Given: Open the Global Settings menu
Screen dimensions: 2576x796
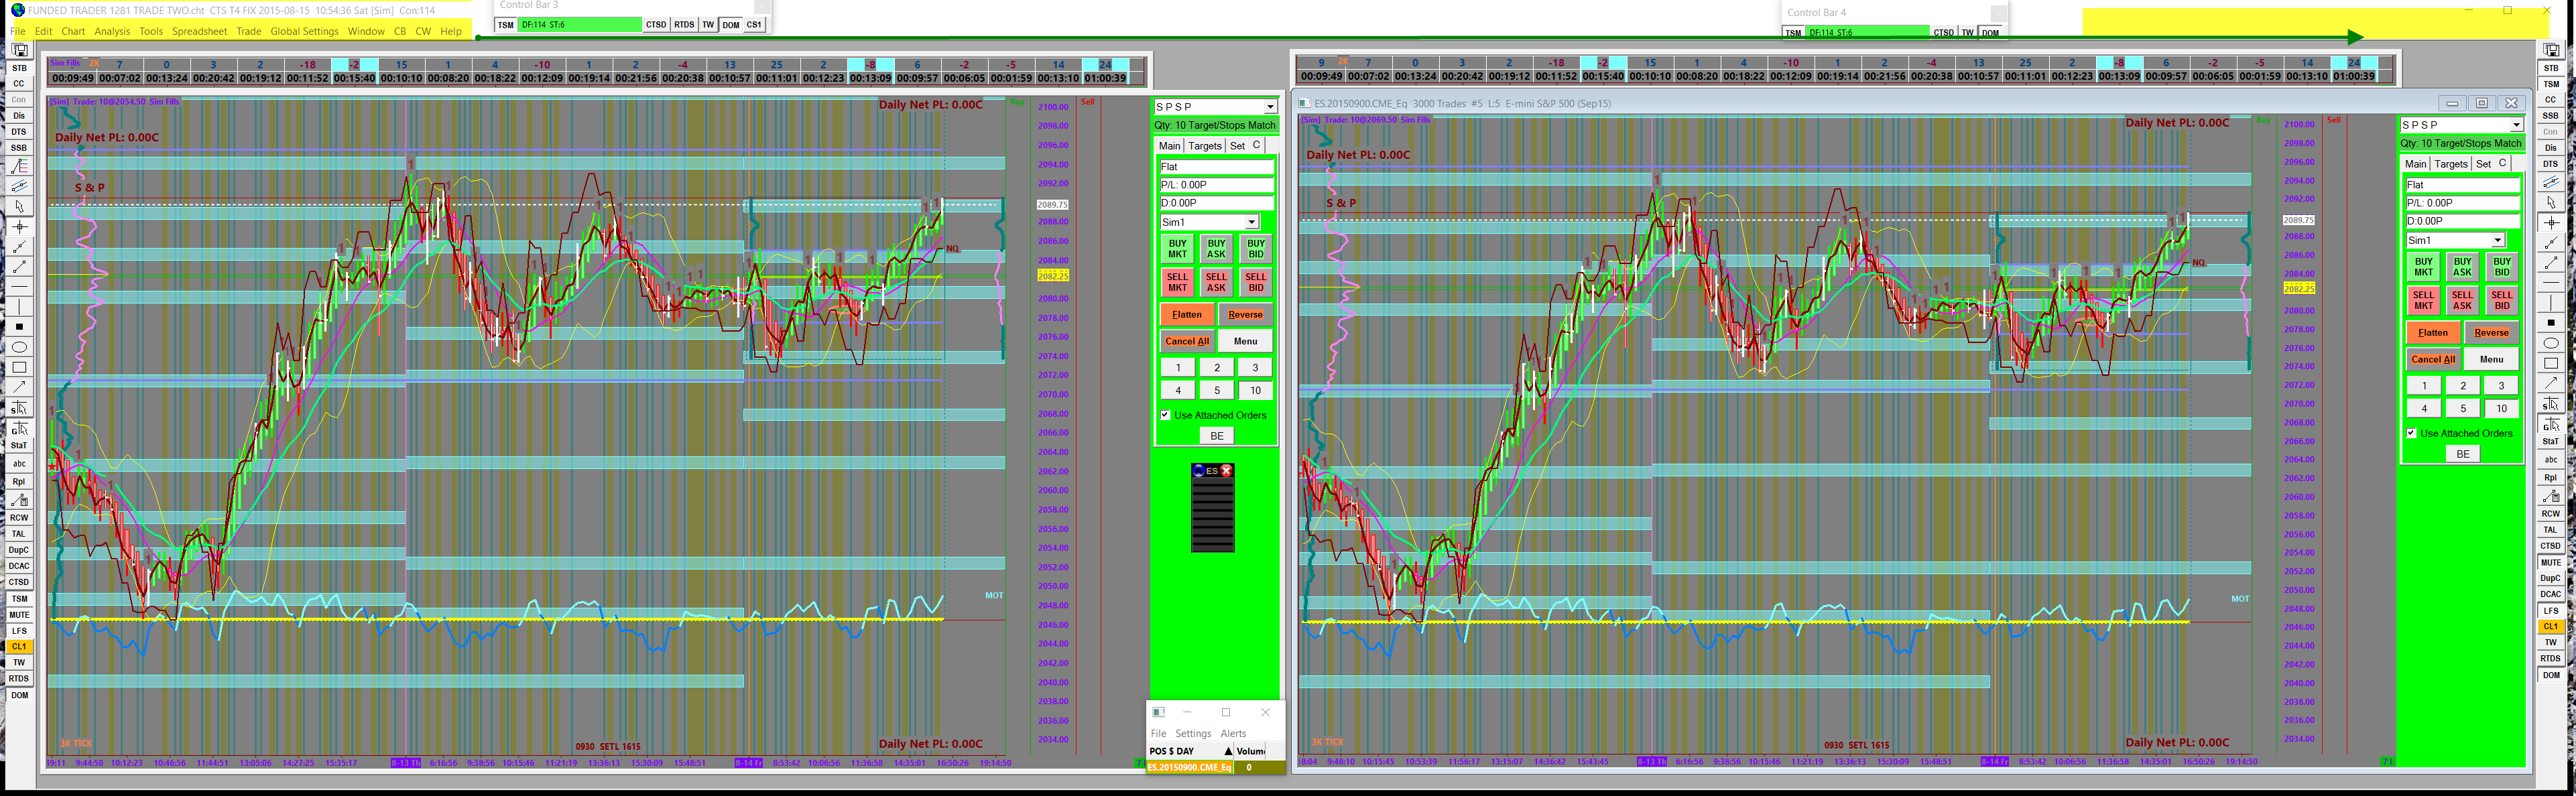Looking at the screenshot, I should pos(304,31).
